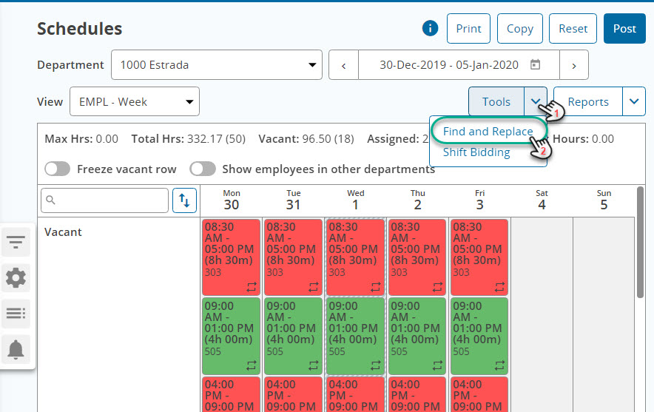Go to next week arrow
The width and height of the screenshot is (654, 412).
point(574,65)
